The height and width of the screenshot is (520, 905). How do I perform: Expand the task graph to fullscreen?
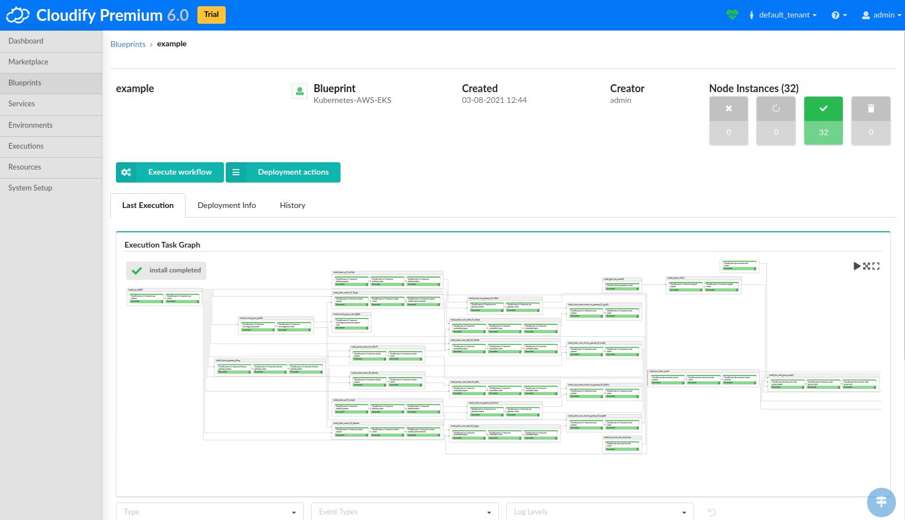pos(876,266)
